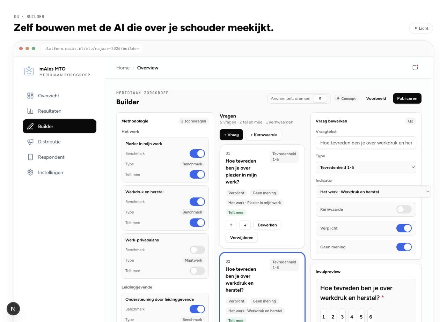Open Resultaten in the sidebar

pyautogui.click(x=59, y=111)
